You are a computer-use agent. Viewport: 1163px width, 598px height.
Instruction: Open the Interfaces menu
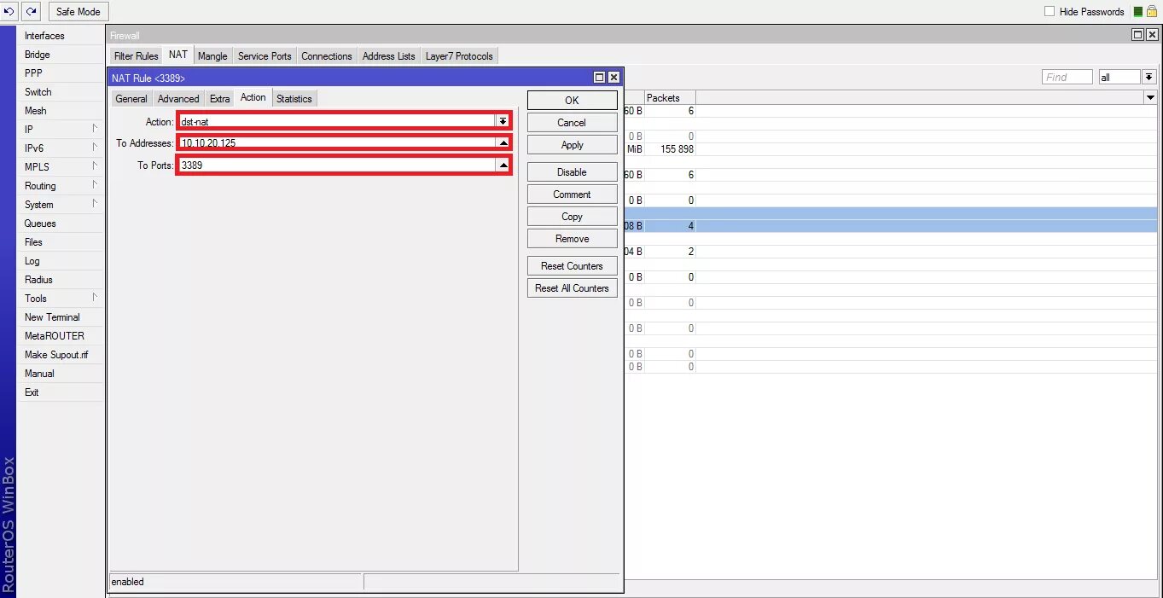point(60,36)
